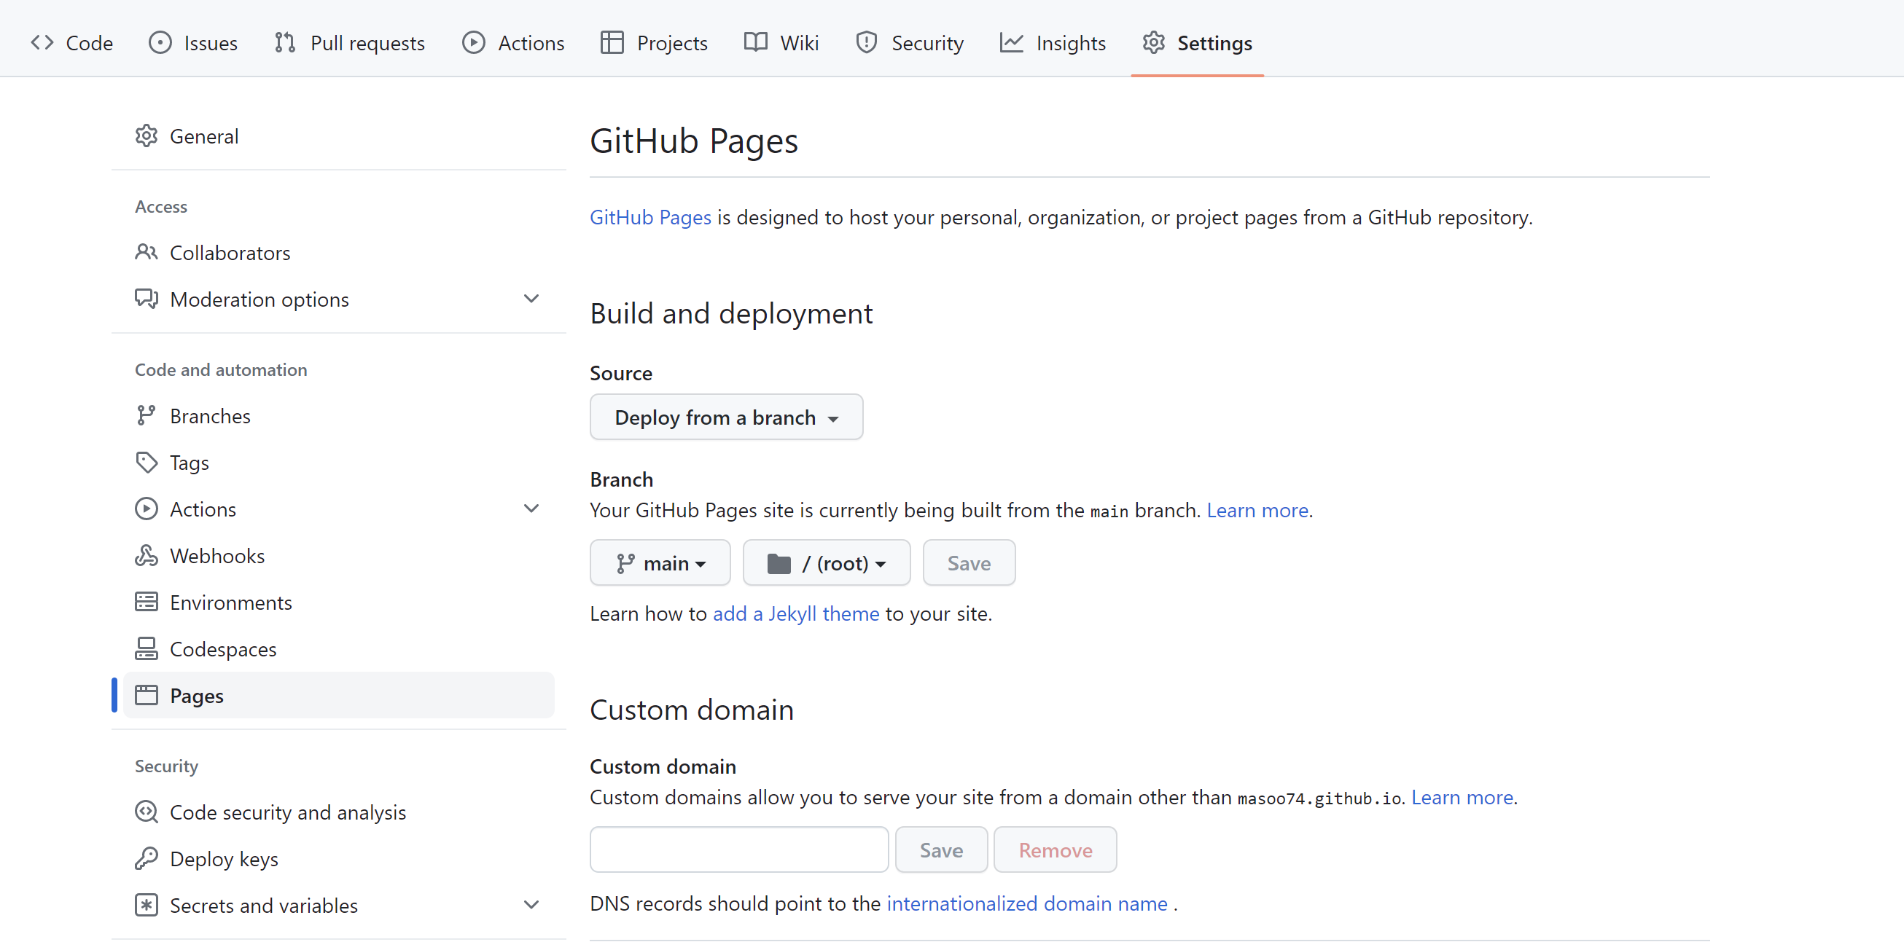Click the Wiki book icon

coord(755,43)
